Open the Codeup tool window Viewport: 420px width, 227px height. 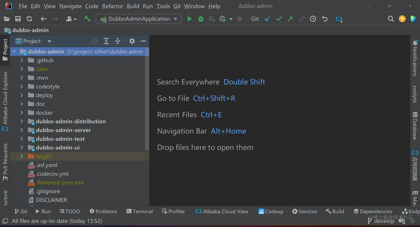271,211
